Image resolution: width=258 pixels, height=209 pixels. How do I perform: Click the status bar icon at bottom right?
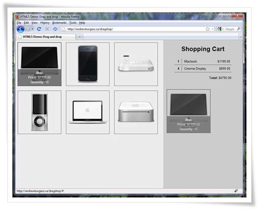236,191
